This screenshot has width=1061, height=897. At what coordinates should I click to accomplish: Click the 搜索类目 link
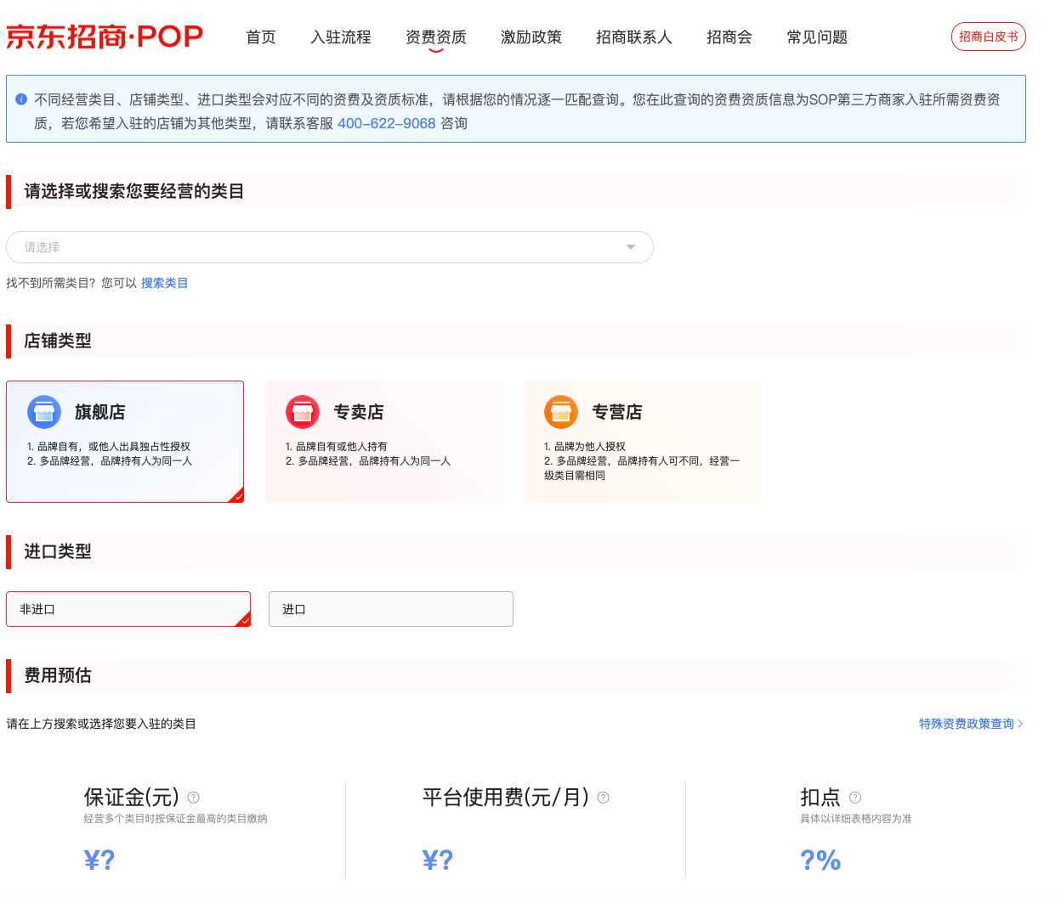coord(164,283)
